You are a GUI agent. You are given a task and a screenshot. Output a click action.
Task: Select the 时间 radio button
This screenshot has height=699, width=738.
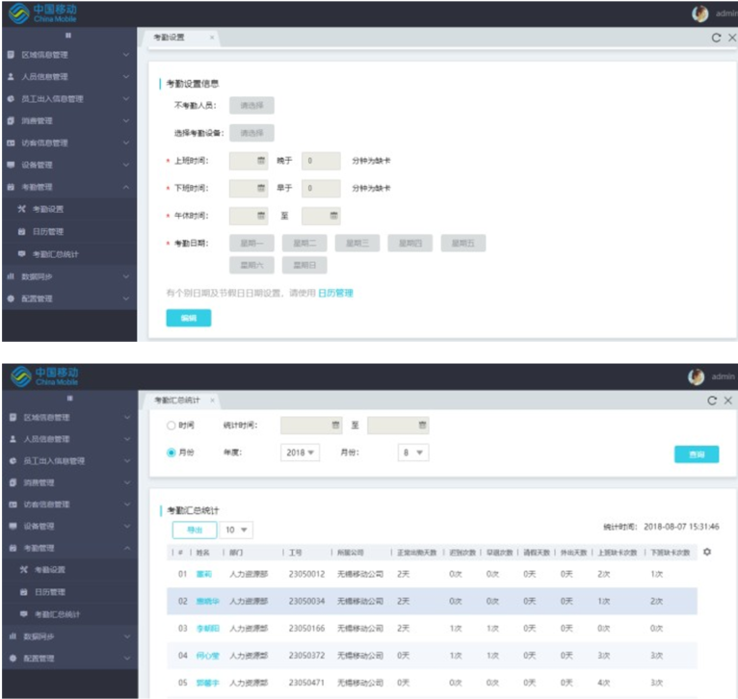[171, 426]
